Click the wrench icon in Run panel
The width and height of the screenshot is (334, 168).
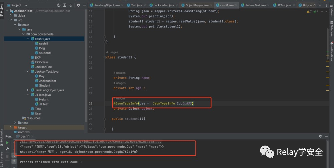pyautogui.click(x=7, y=149)
